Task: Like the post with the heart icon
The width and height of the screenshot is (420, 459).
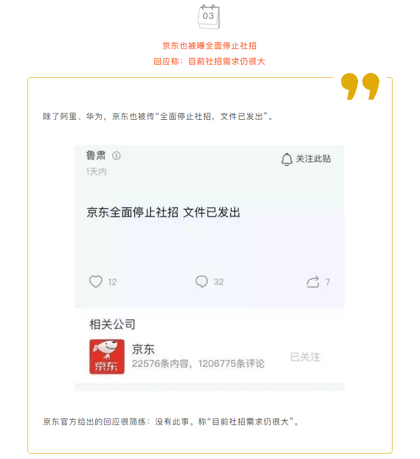Action: (96, 282)
